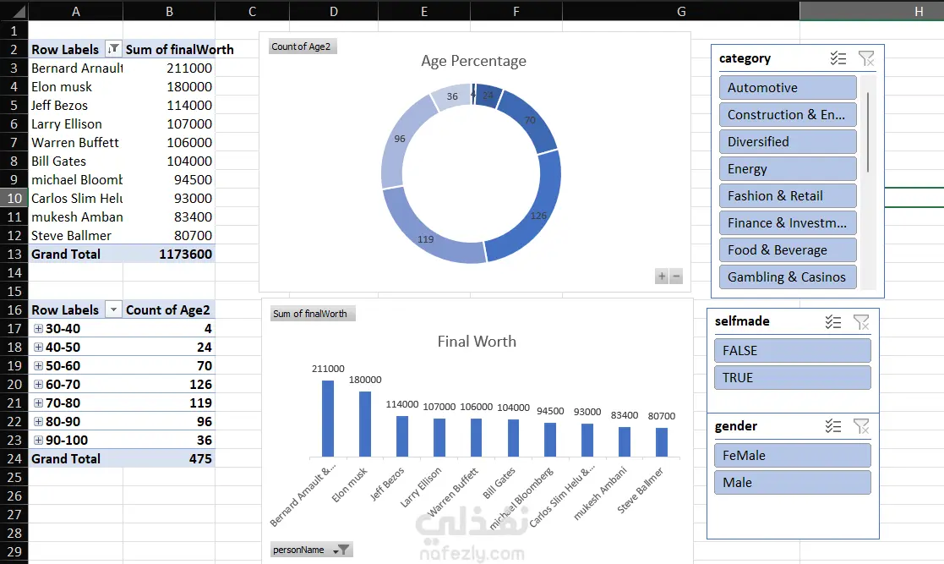Select column A header
The width and height of the screenshot is (944, 564).
[76, 11]
